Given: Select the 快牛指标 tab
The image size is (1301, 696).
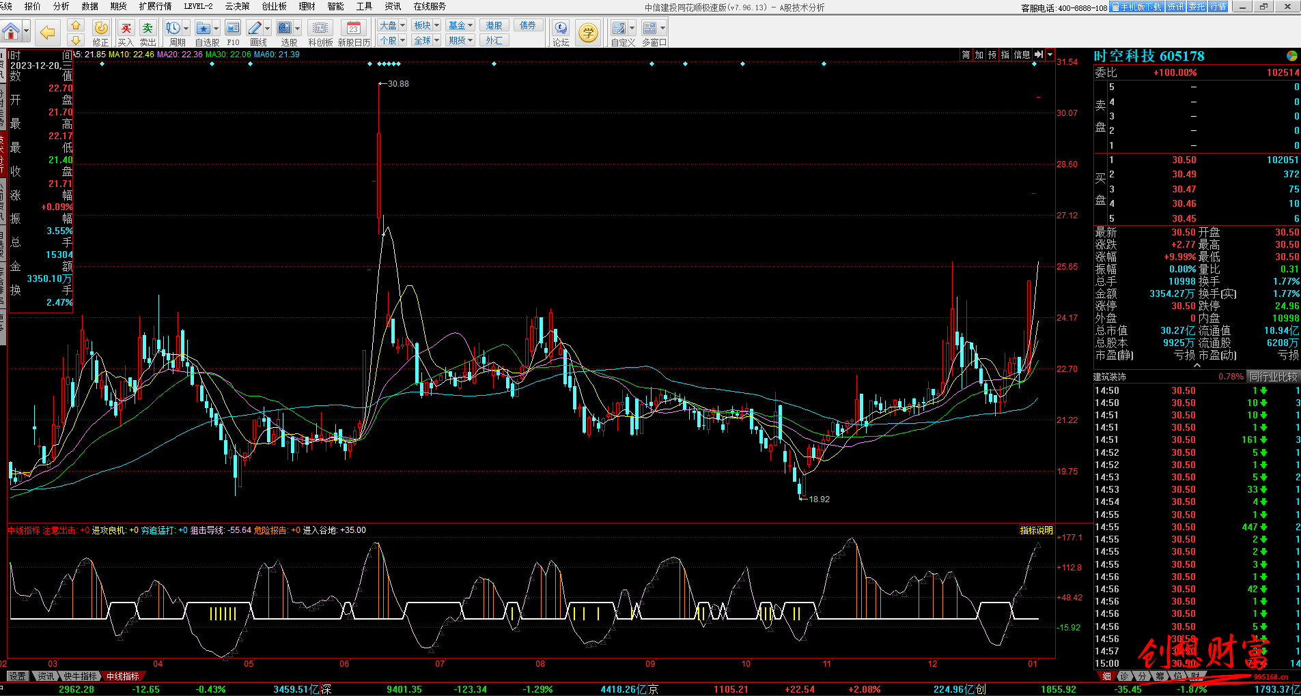Looking at the screenshot, I should click(81, 676).
